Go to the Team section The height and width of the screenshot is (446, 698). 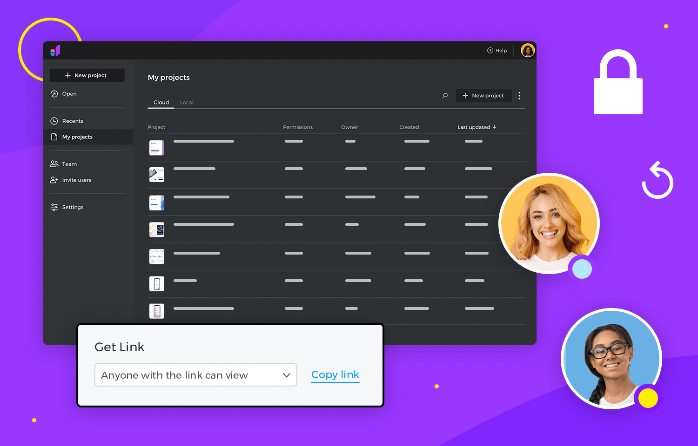69,164
